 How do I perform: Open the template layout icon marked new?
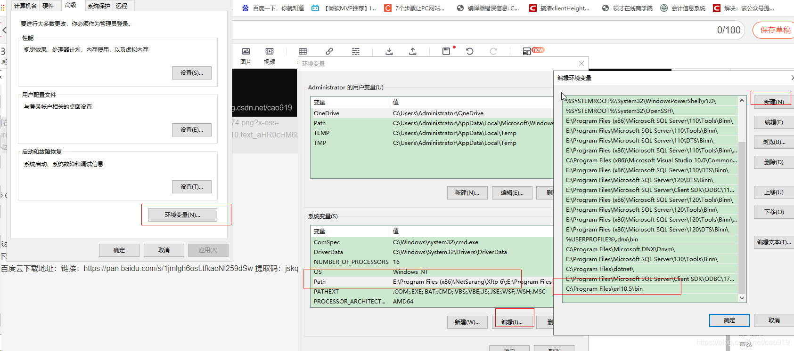[527, 51]
